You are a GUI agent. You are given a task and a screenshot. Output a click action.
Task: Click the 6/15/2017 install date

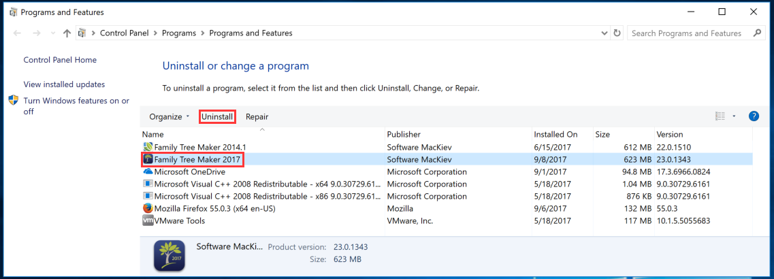pyautogui.click(x=551, y=147)
